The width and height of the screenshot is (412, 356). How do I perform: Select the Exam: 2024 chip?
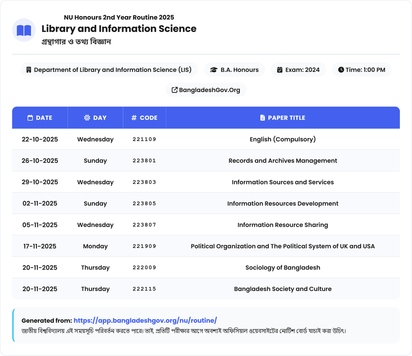coord(298,70)
